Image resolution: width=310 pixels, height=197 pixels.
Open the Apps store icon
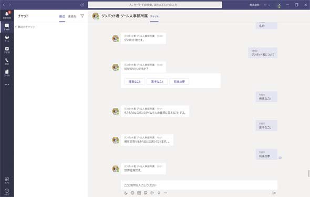[x=7, y=180]
